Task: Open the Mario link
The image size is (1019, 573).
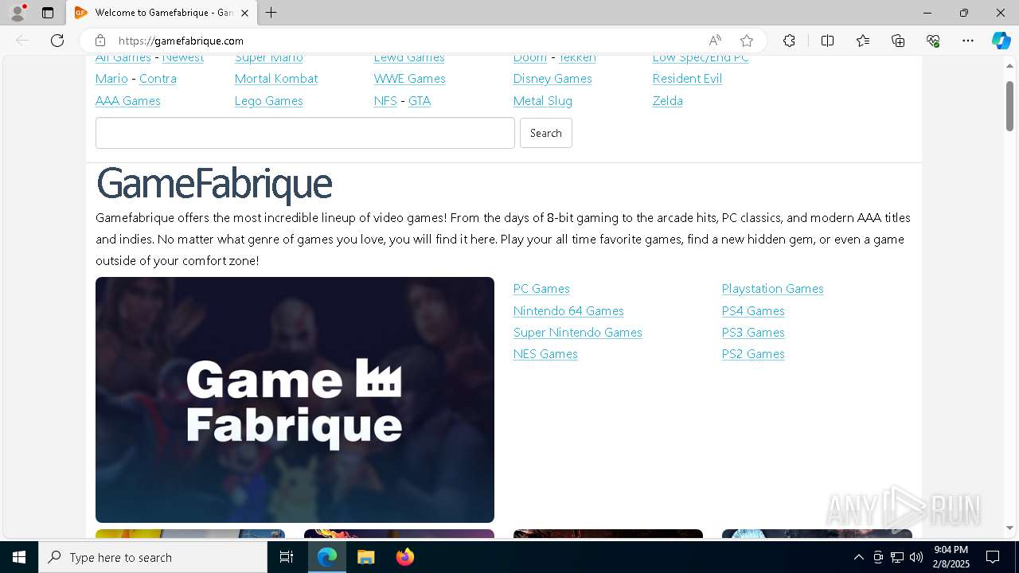Action: point(111,79)
